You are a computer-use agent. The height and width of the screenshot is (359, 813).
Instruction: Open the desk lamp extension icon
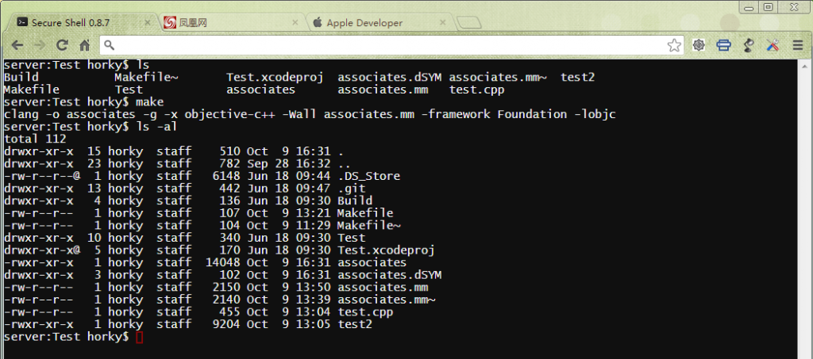tap(748, 45)
